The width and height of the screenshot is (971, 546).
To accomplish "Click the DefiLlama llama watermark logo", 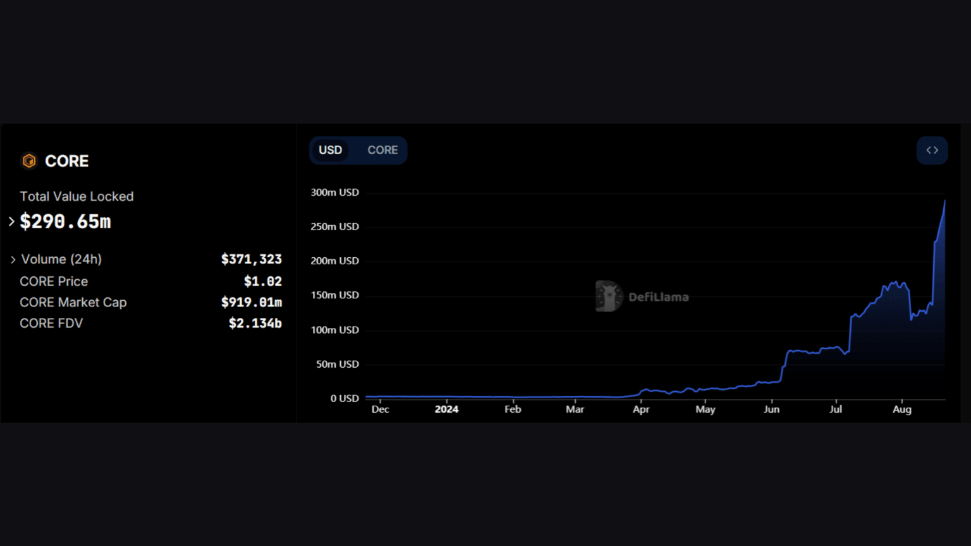I will (609, 296).
